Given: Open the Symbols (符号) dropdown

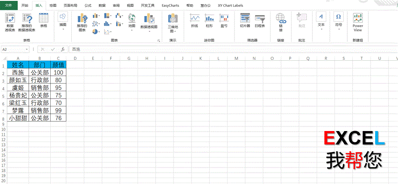Looking at the screenshot, I should coord(338,21).
